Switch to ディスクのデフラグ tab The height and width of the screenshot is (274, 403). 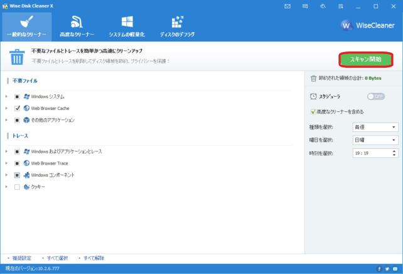click(178, 27)
